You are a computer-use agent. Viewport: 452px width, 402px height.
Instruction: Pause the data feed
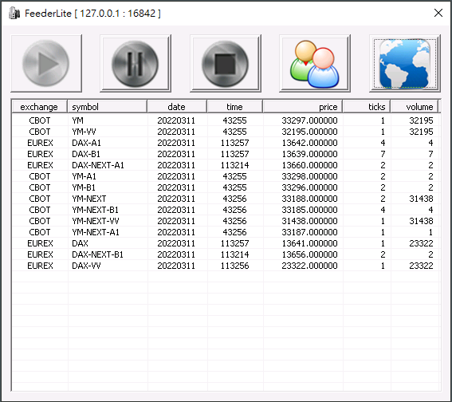136,64
